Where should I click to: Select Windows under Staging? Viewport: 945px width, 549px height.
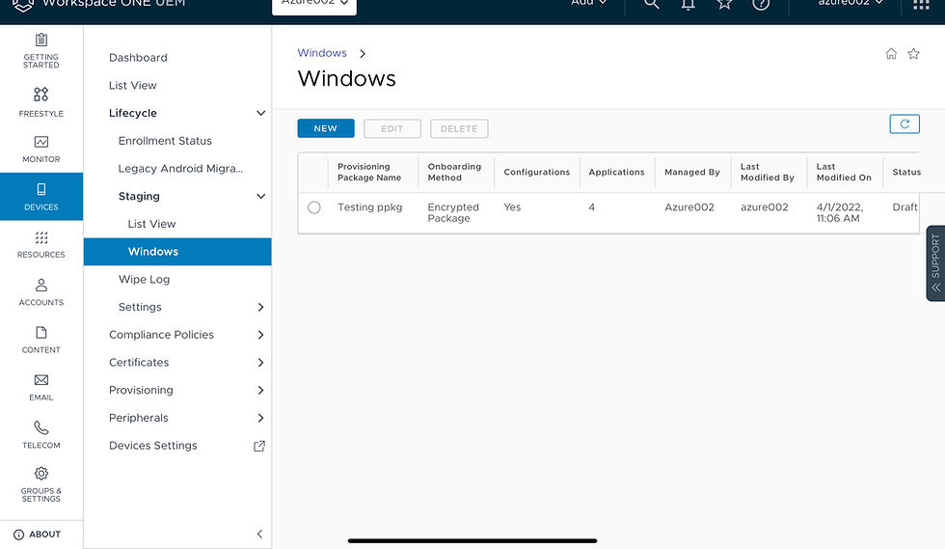[x=177, y=252]
